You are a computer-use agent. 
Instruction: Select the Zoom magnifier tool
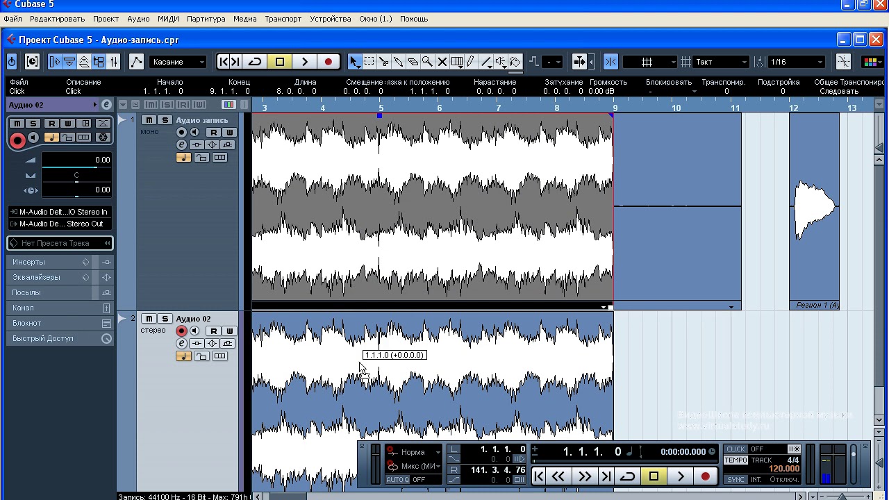(x=427, y=62)
